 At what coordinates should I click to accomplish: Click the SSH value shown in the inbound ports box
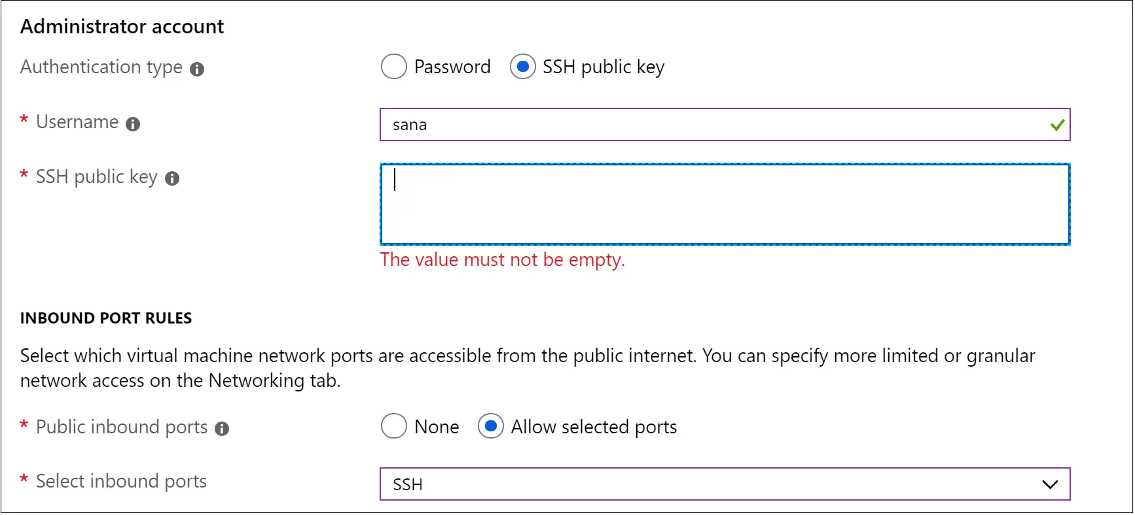407,485
